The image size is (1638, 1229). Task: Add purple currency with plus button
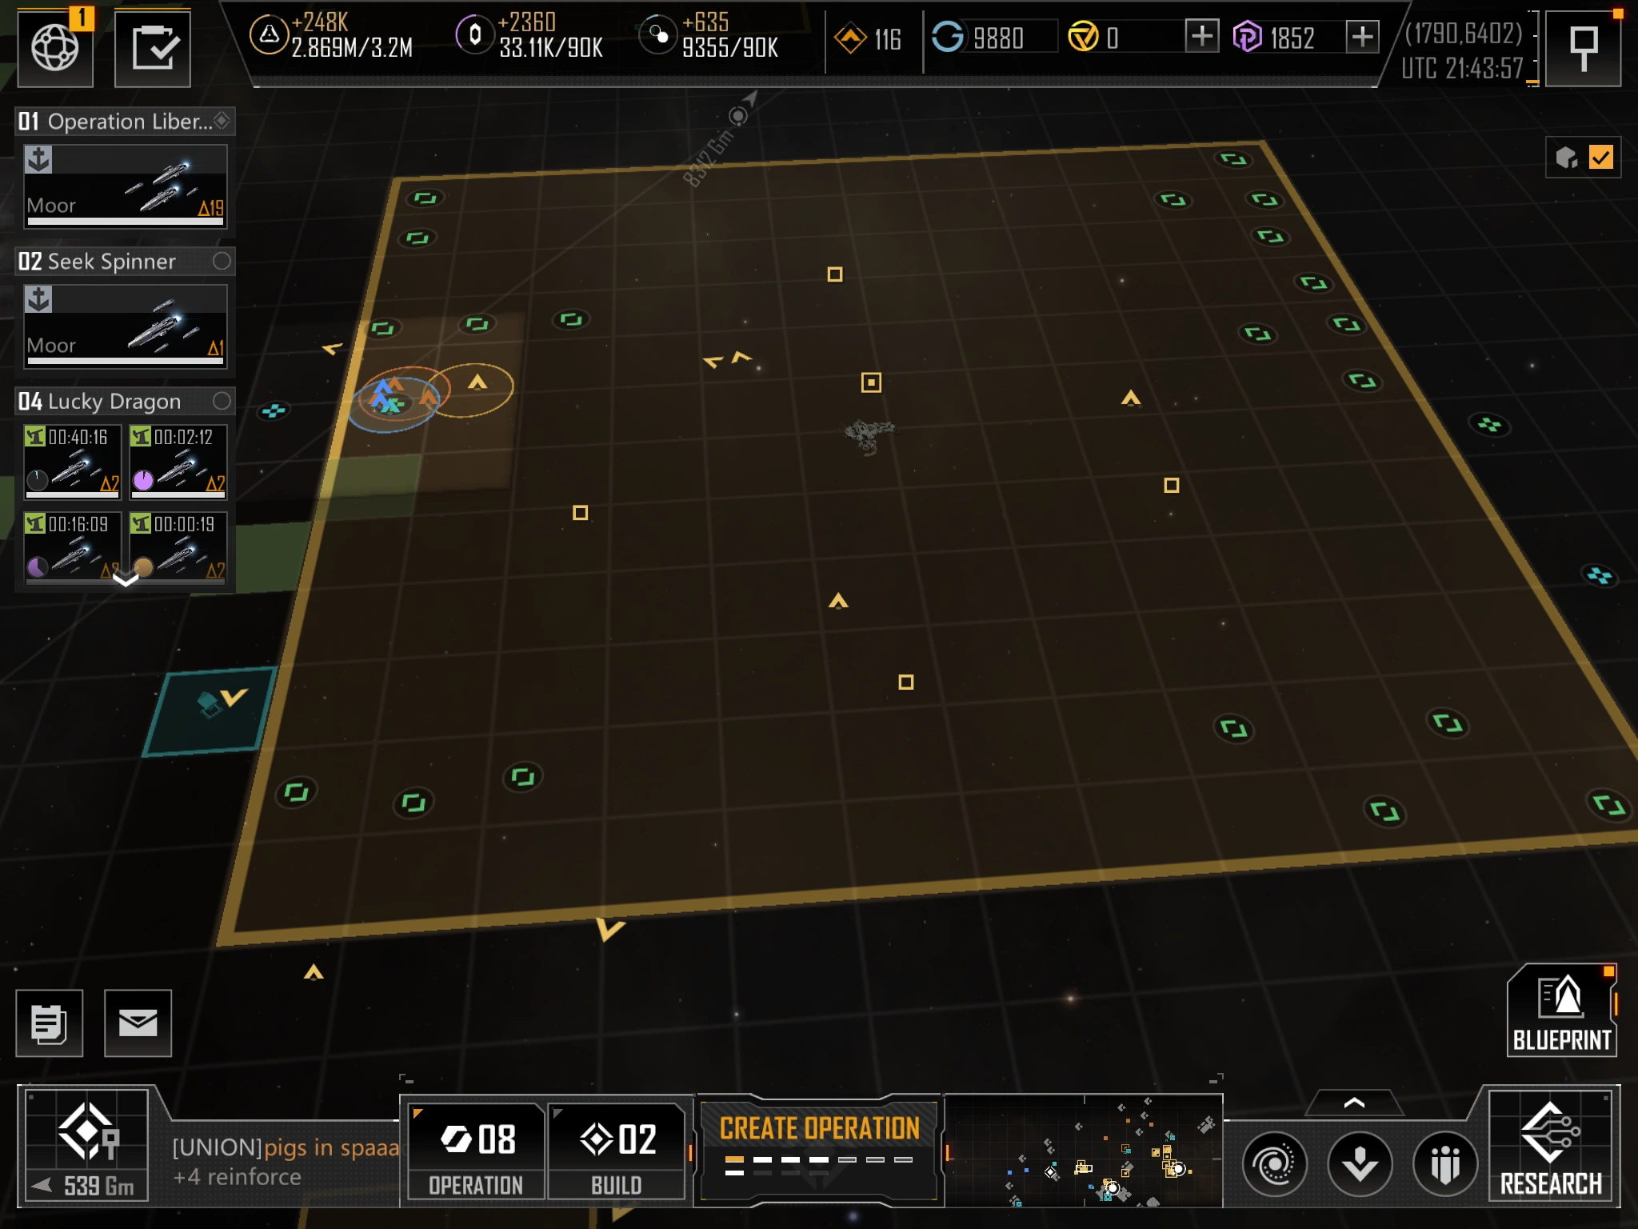pyautogui.click(x=1362, y=37)
